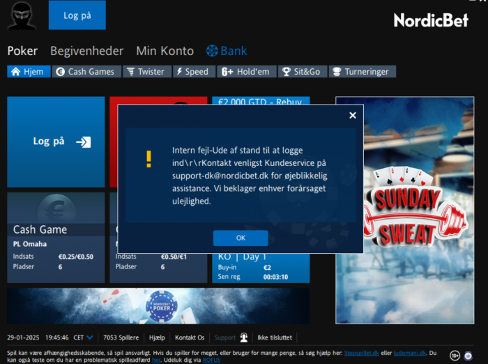Viewport: 488px width, 364px height.
Task: Click the crown authority badge icon
Action: point(468,355)
